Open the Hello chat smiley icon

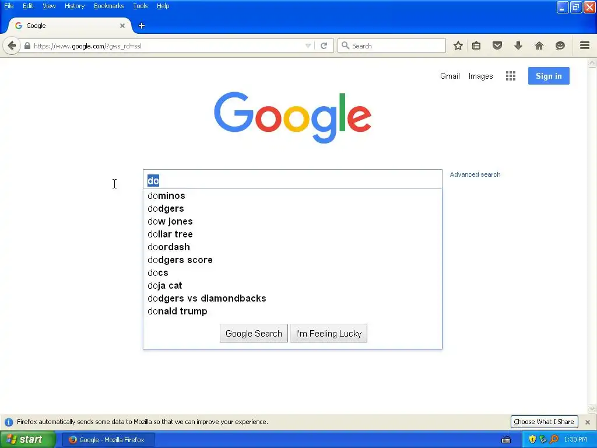(560, 46)
